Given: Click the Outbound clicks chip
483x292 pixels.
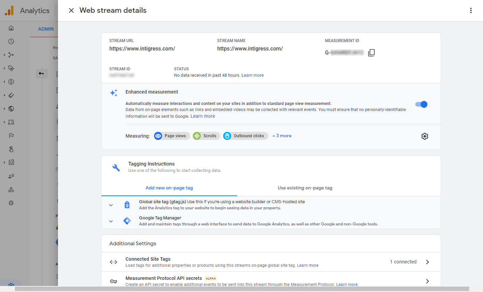Looking at the screenshot, I should [x=245, y=136].
